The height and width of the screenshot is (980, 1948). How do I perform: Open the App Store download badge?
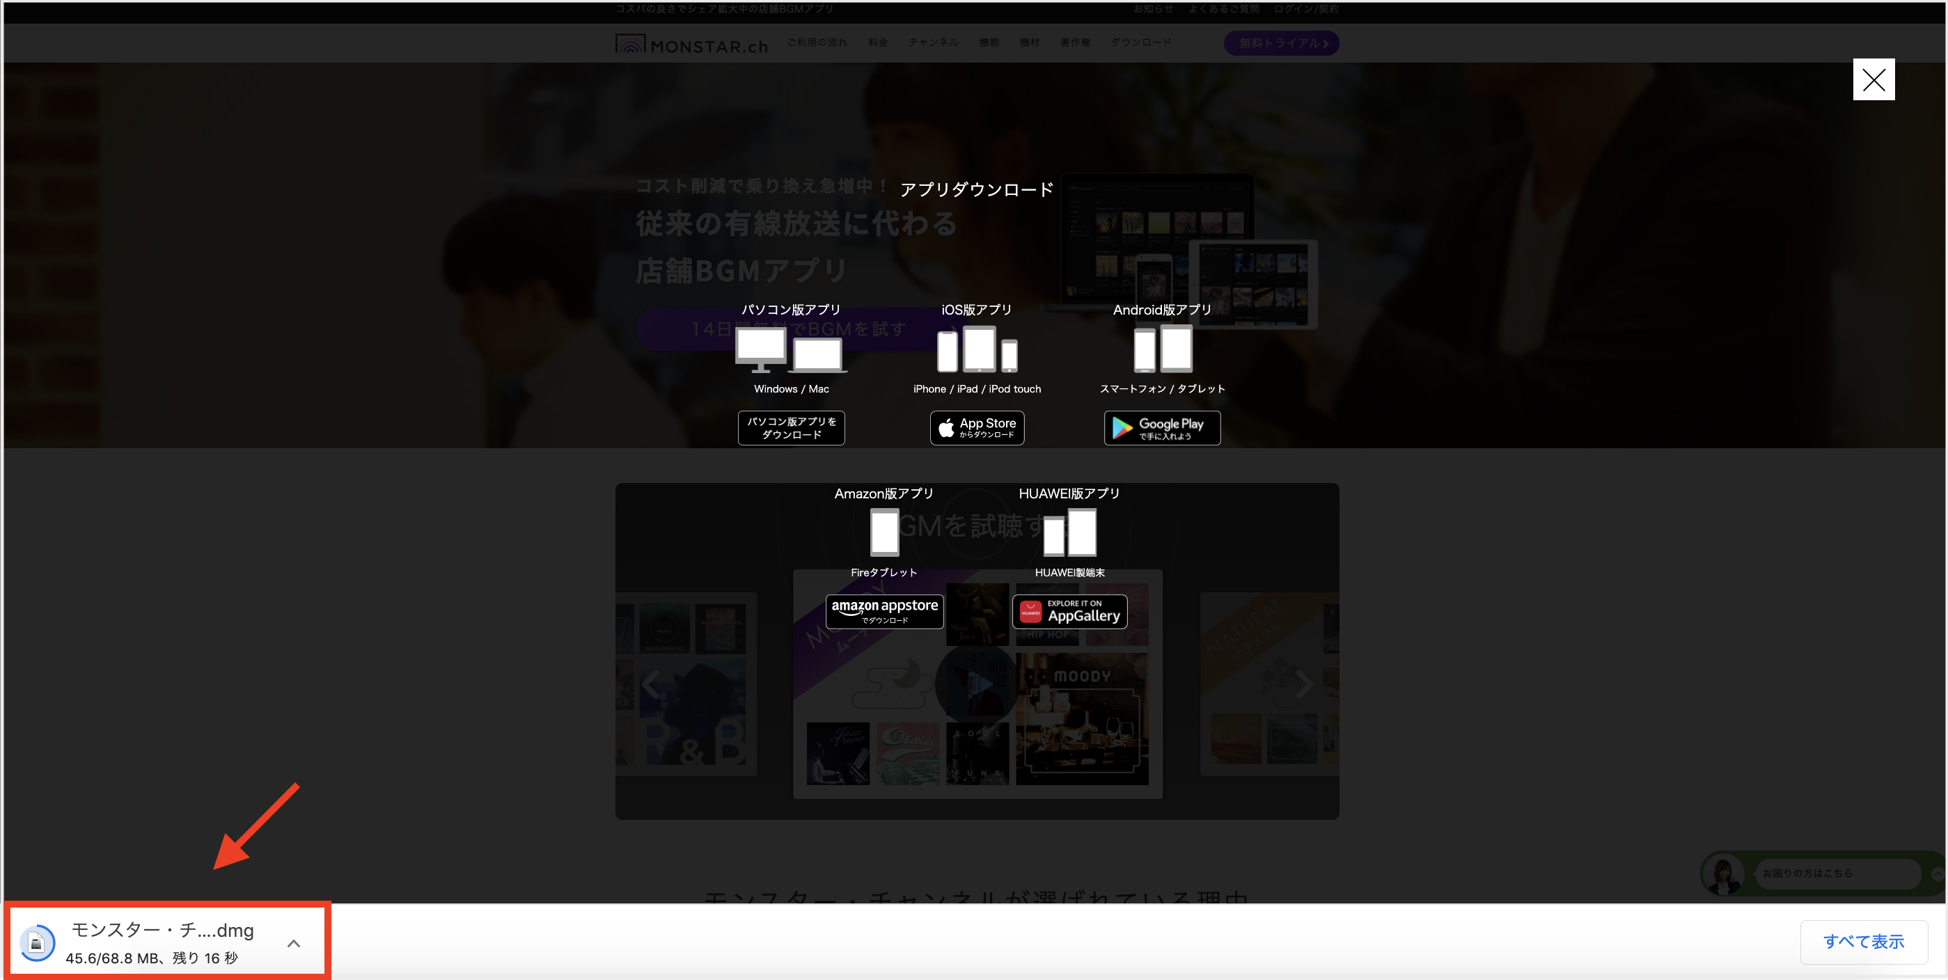(x=976, y=428)
